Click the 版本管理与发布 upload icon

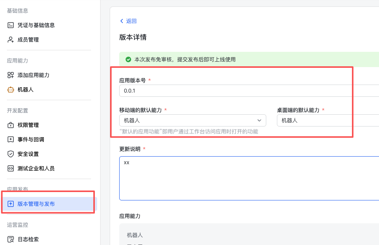(11, 204)
